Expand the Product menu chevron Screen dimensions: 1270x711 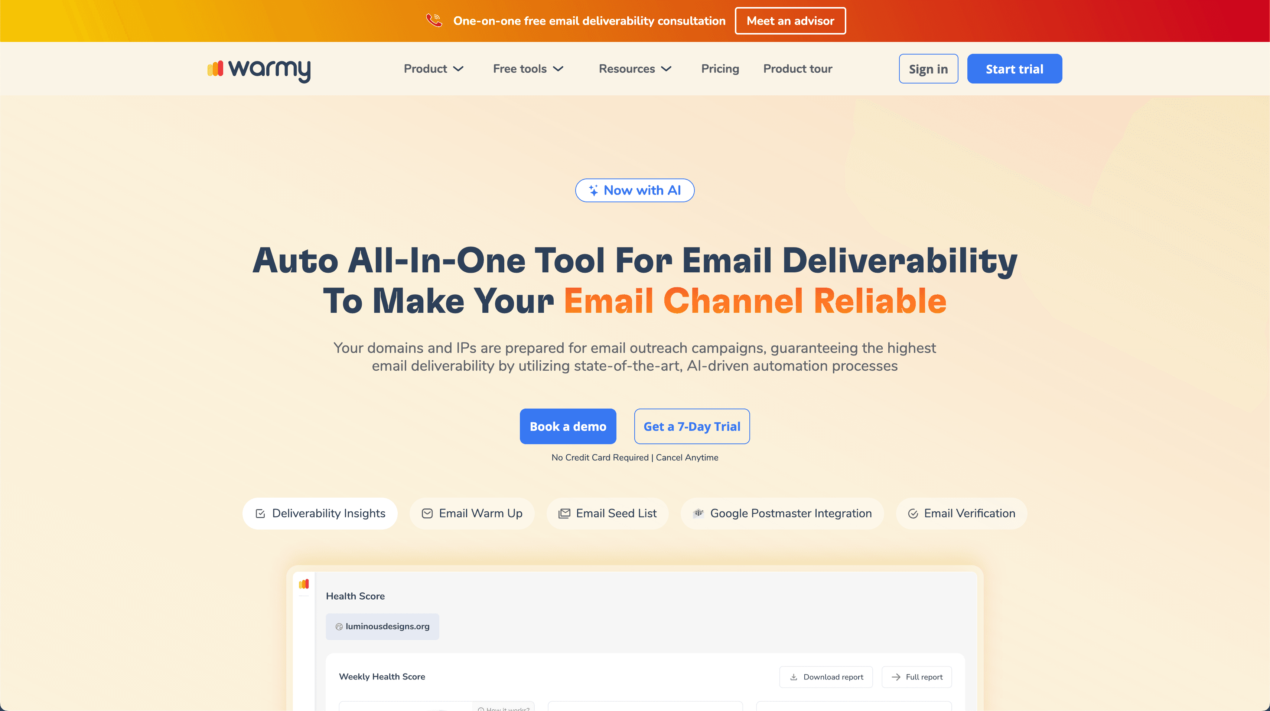click(459, 69)
